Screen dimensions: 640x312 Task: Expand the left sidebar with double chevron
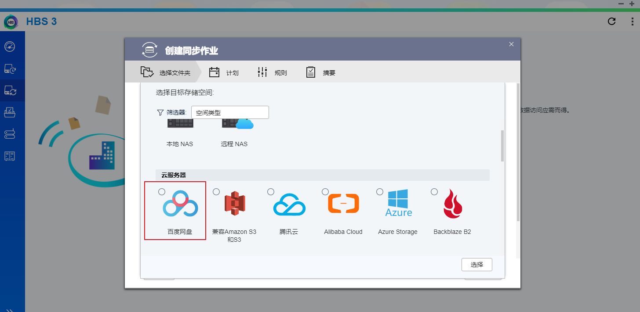pyautogui.click(x=10, y=309)
